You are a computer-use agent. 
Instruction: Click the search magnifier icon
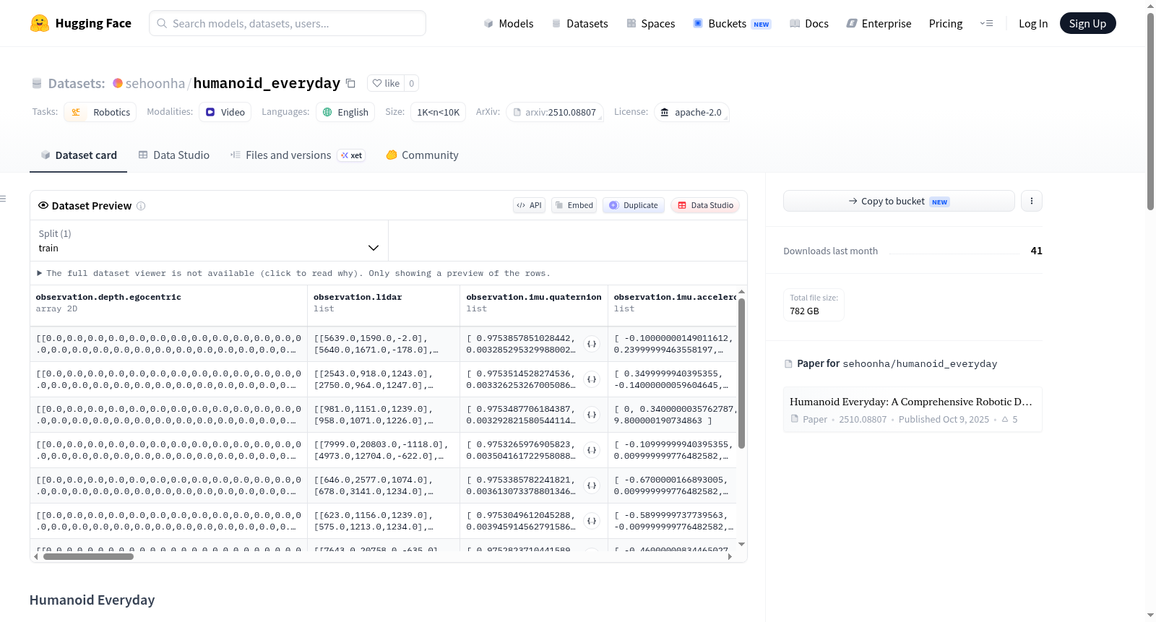[x=163, y=23]
